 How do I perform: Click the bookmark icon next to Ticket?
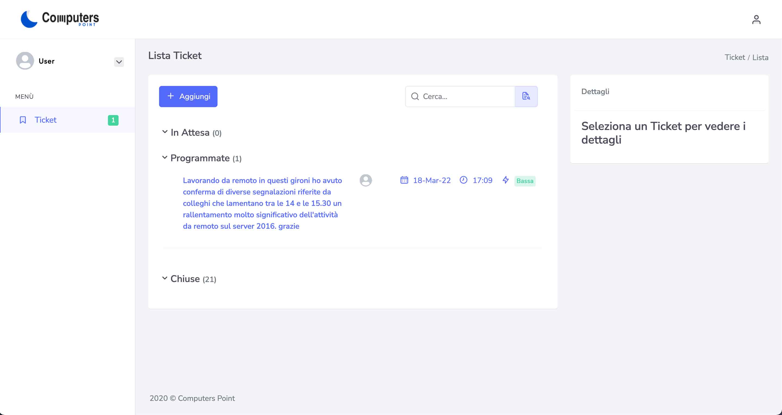pyautogui.click(x=23, y=120)
